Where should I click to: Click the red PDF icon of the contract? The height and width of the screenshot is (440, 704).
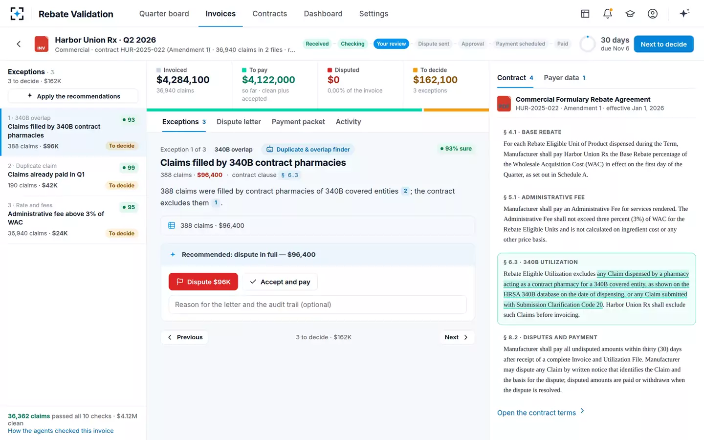point(504,104)
